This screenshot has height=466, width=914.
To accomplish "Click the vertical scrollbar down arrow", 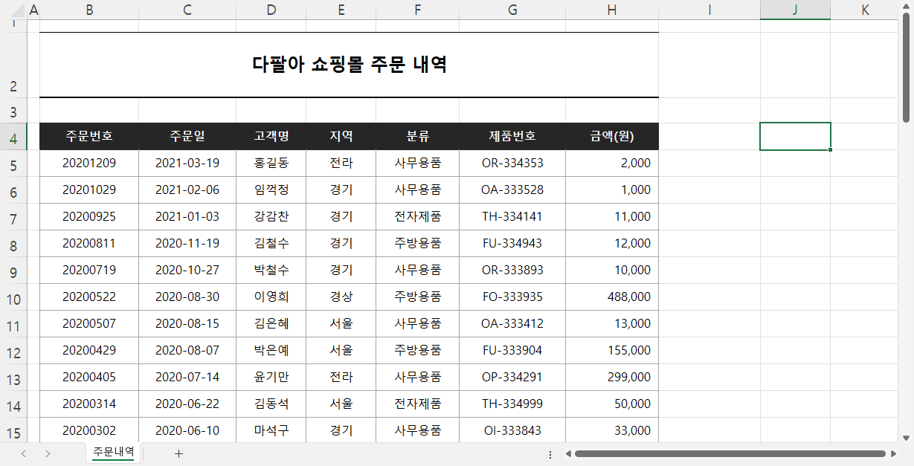I will pos(906,438).
